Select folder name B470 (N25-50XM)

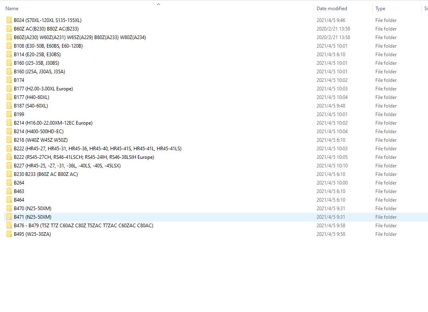click(x=33, y=209)
